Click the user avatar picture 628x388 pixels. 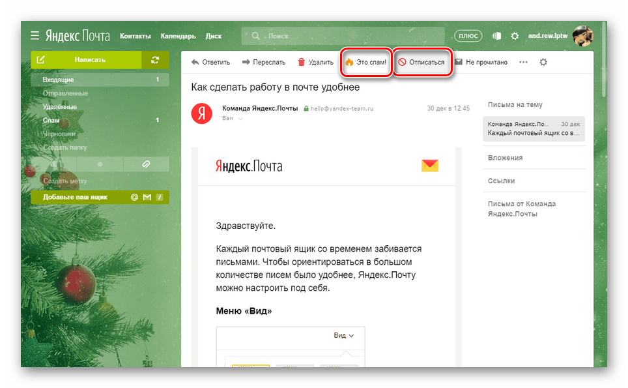point(582,36)
